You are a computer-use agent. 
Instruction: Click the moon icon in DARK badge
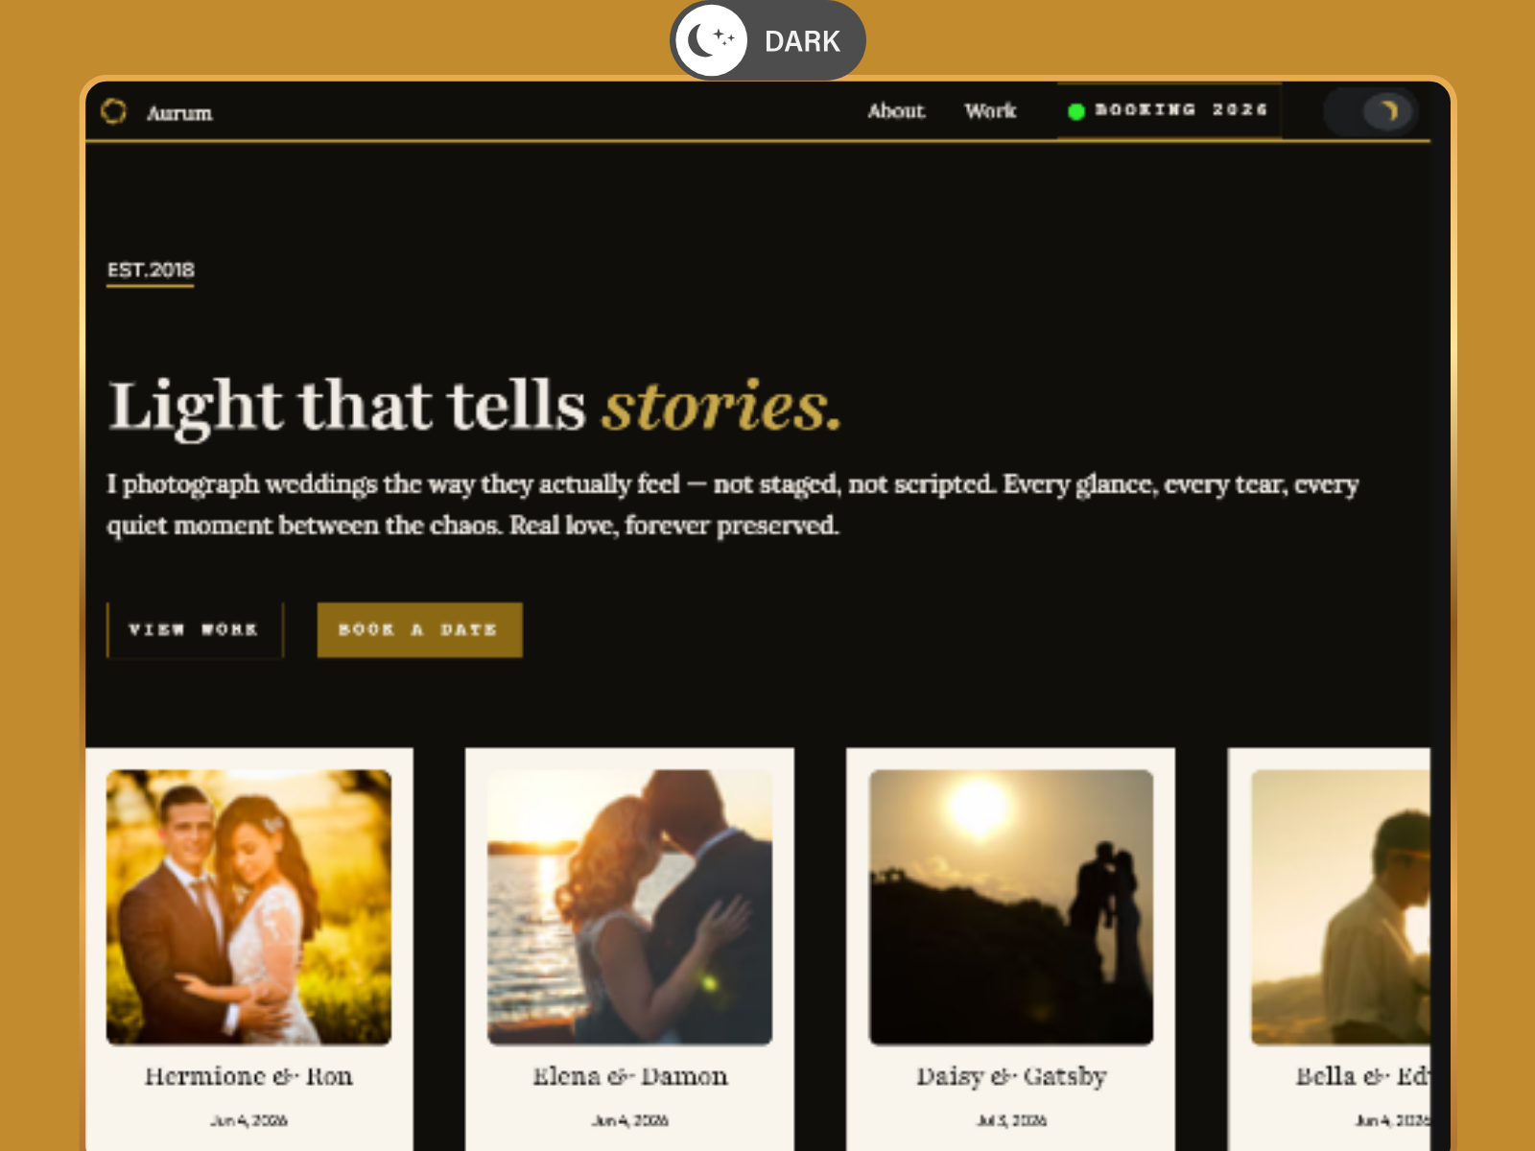click(x=711, y=40)
